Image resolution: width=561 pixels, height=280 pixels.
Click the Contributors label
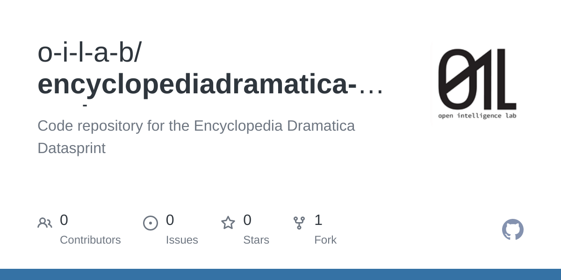90,240
